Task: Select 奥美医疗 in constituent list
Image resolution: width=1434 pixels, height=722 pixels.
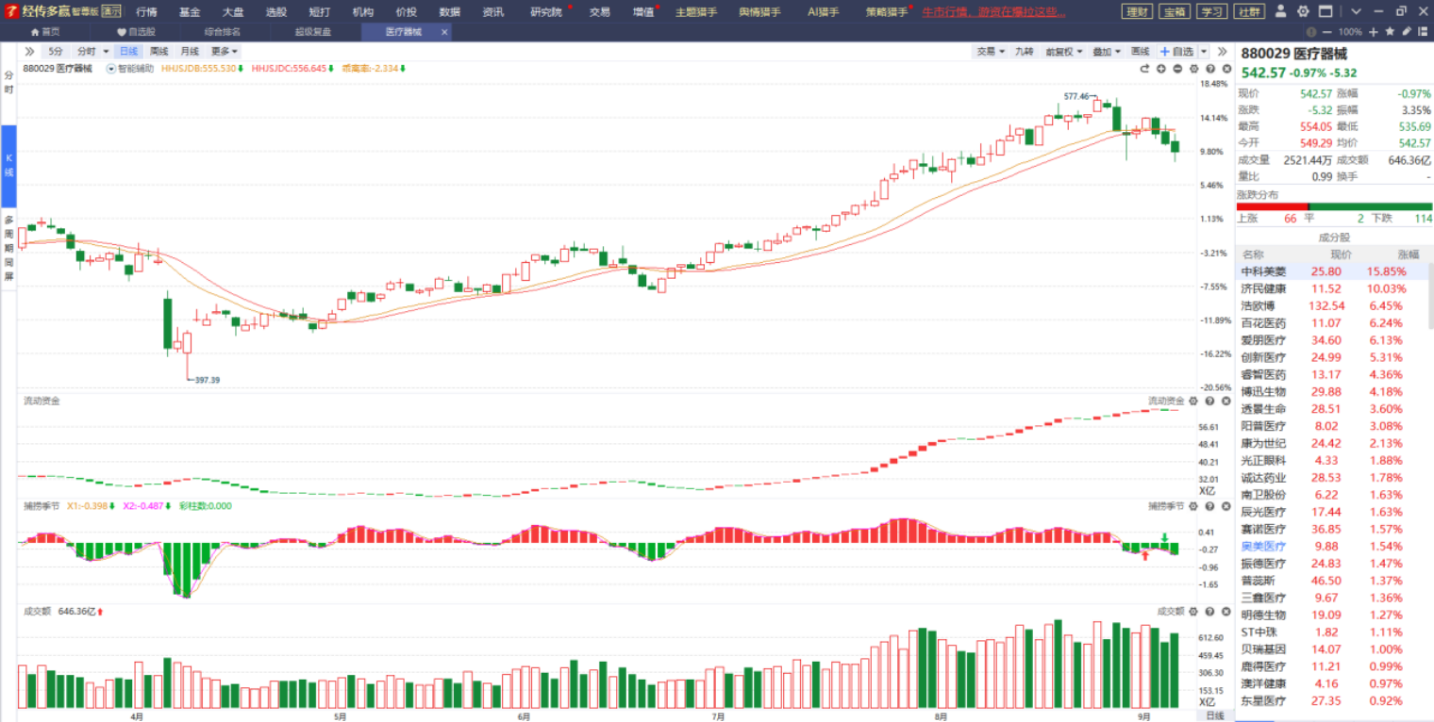Action: click(x=1331, y=546)
